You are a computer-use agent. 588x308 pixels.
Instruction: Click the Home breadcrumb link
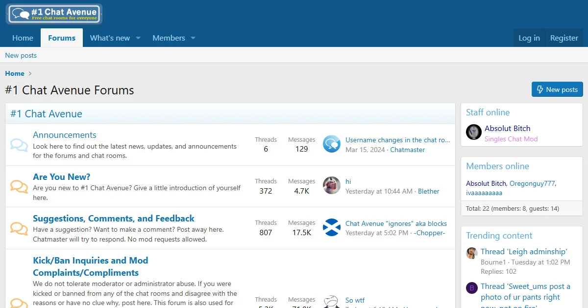pyautogui.click(x=15, y=73)
